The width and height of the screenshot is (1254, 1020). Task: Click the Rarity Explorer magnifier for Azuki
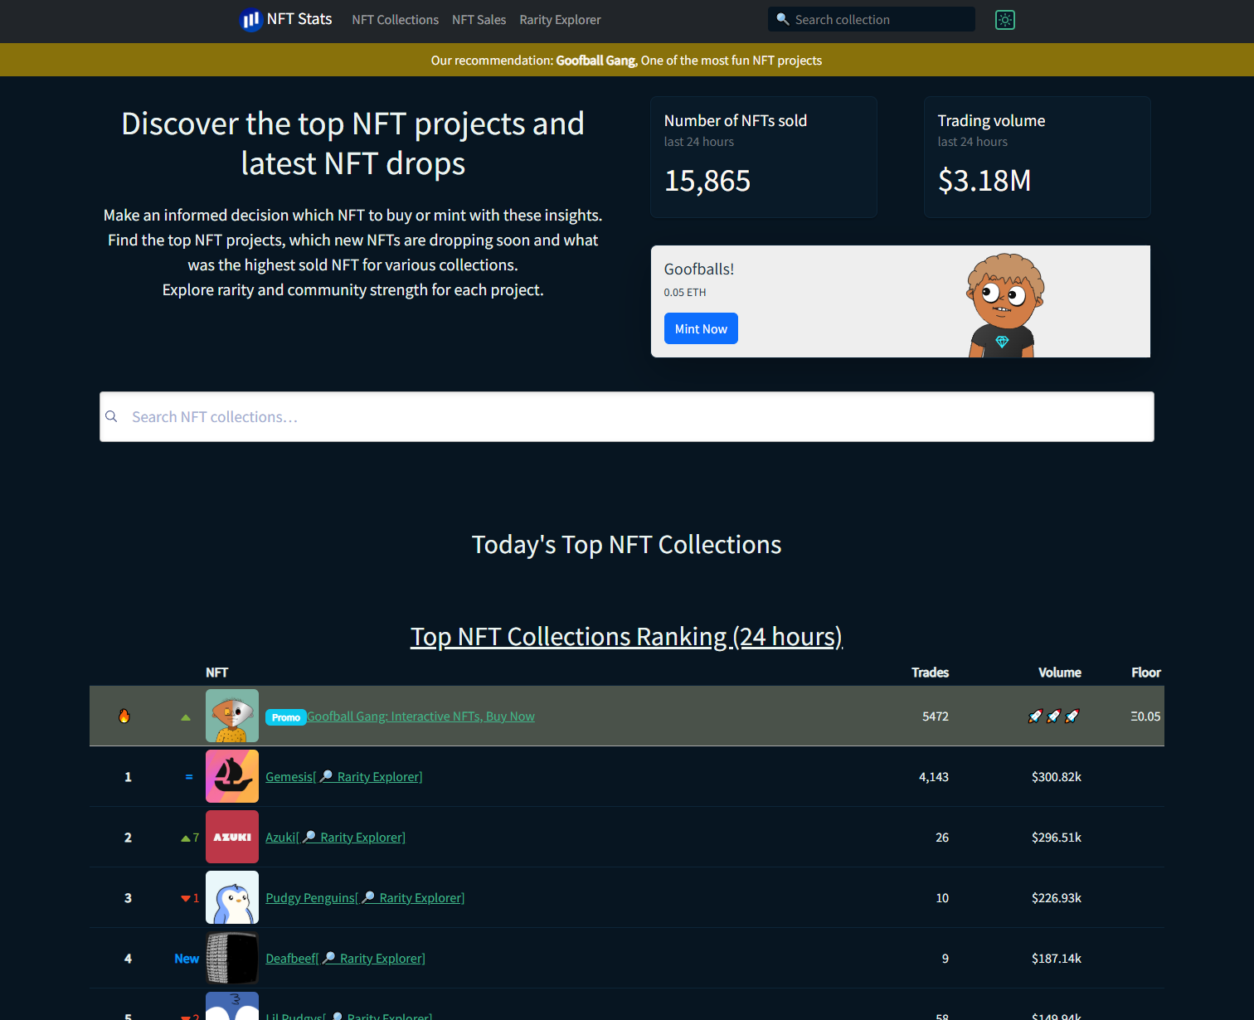(x=309, y=837)
